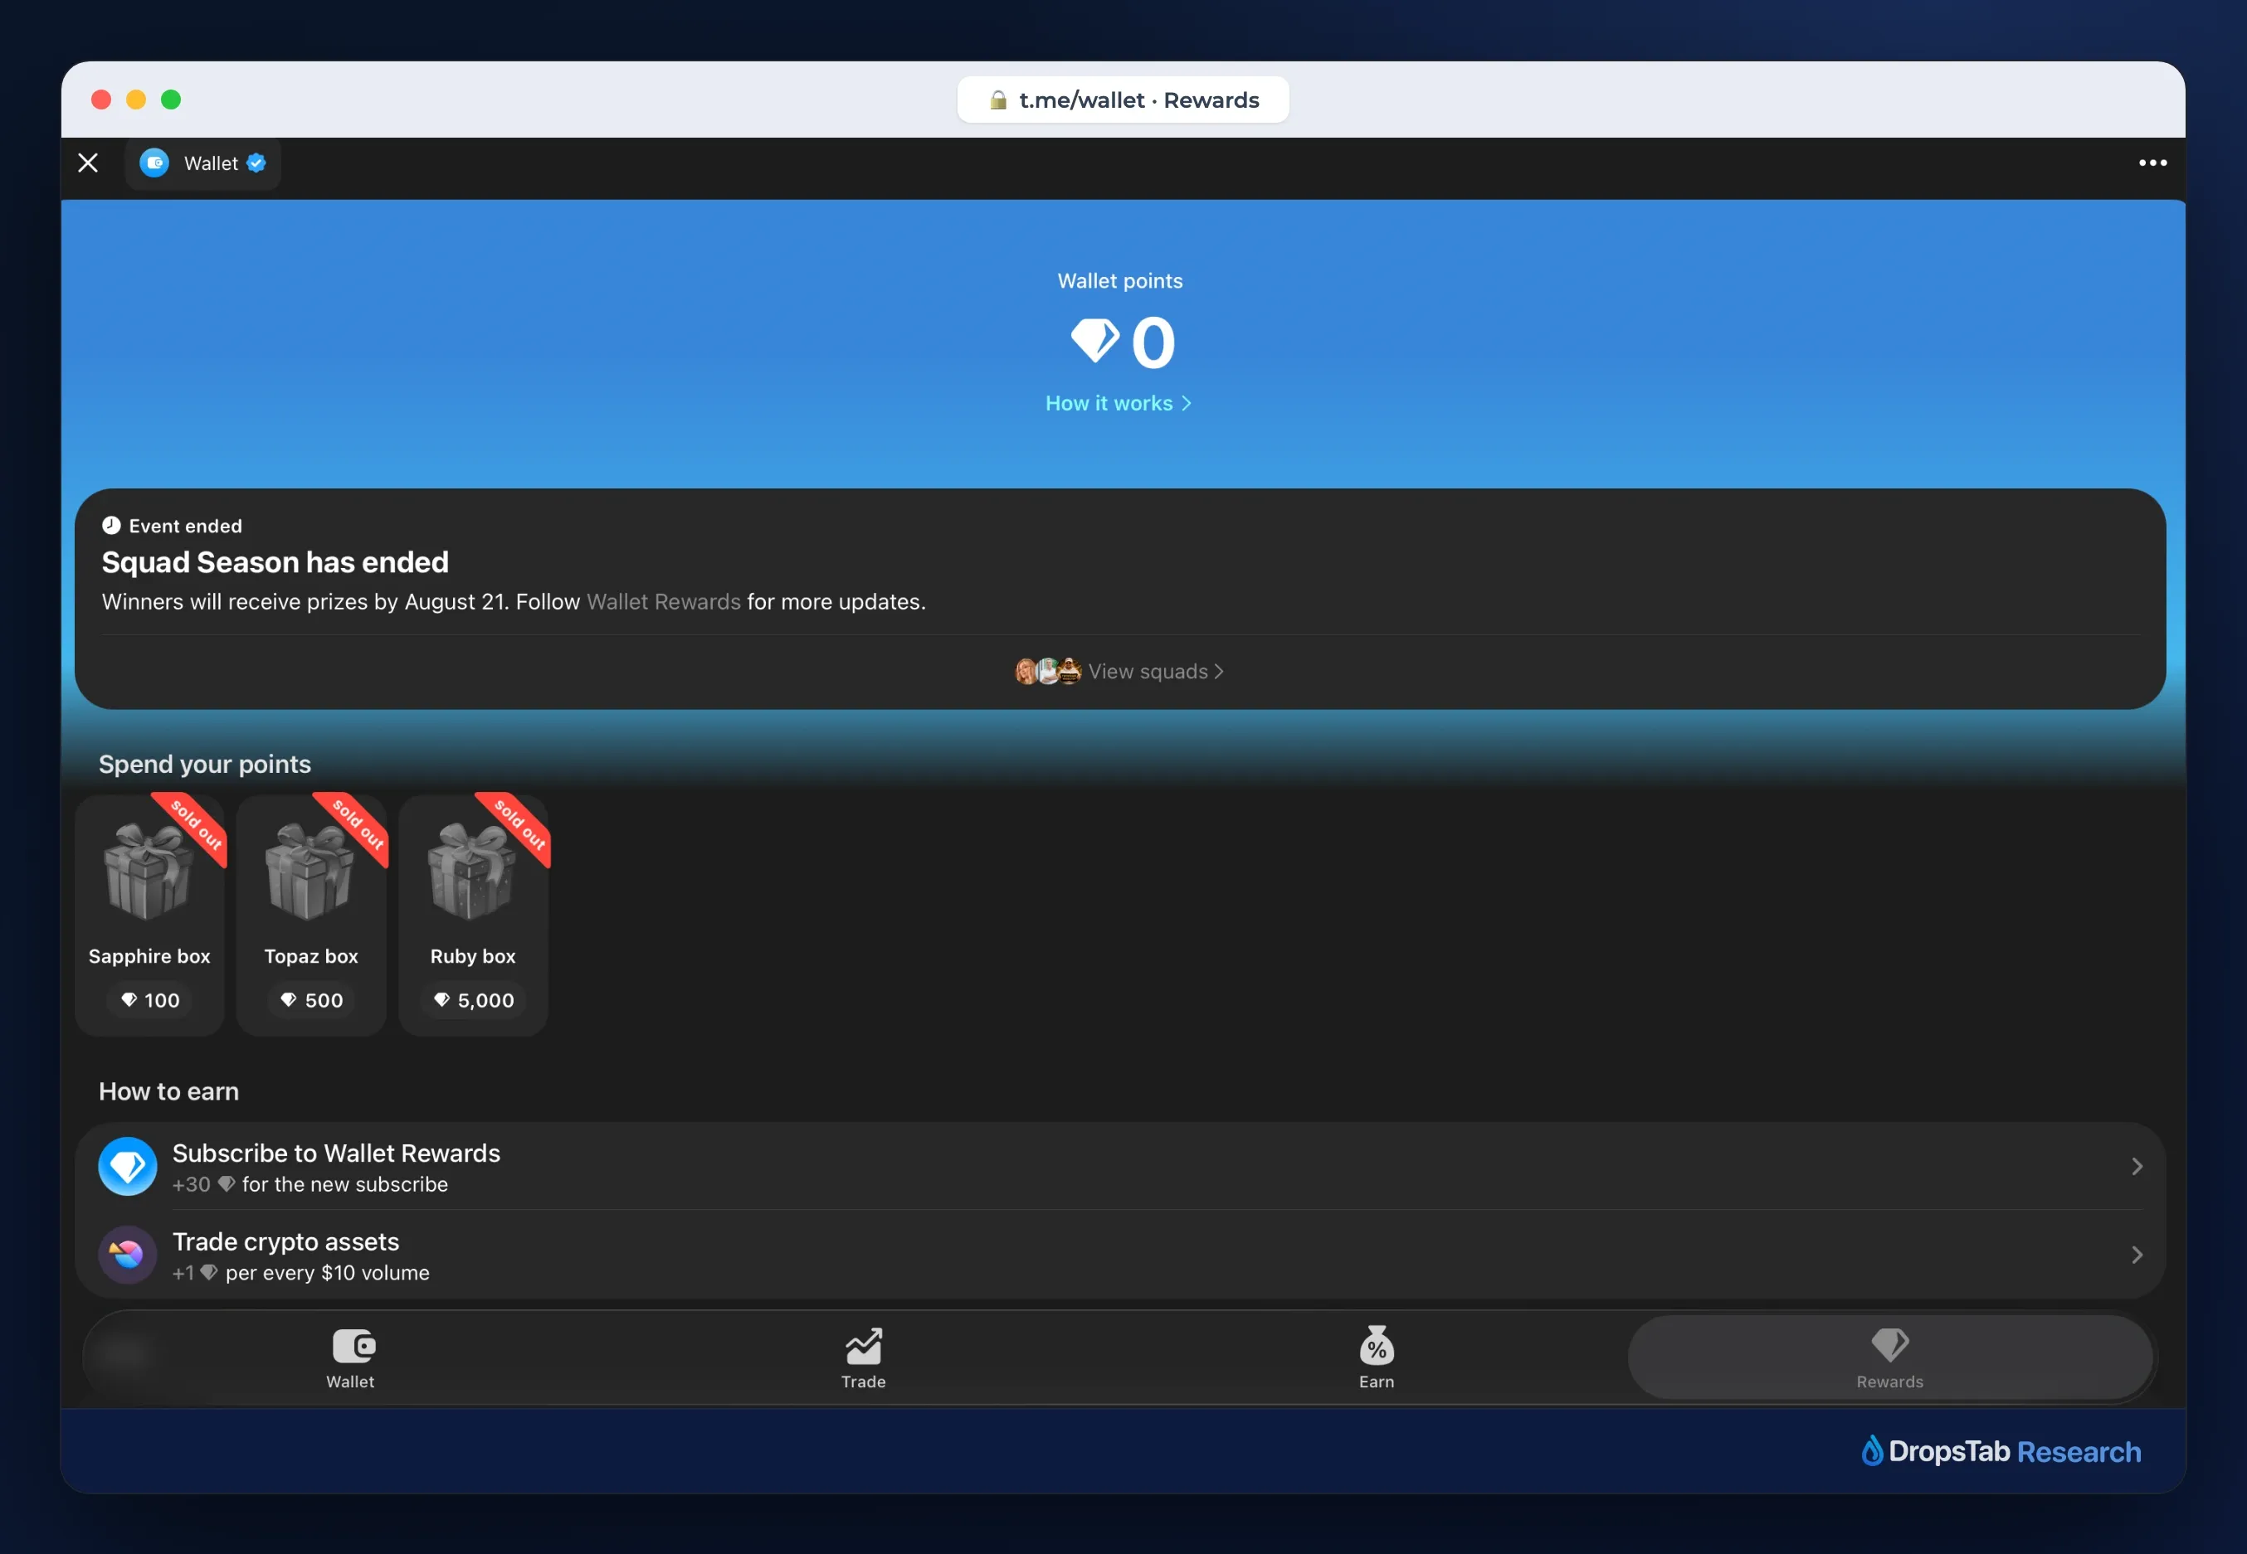Screen dimensions: 2247x1554
Task: Click the +1 per every $10 volume text
Action: coord(301,1274)
